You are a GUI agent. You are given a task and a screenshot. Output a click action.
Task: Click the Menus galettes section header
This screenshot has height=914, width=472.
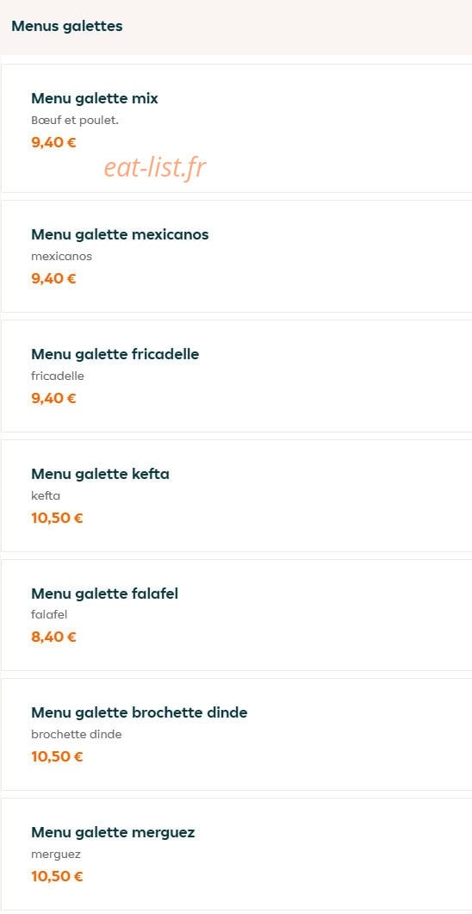coord(67,26)
